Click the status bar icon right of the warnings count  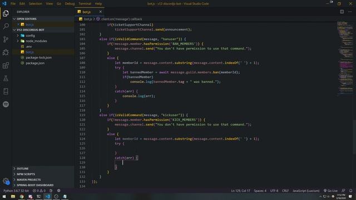point(51,191)
